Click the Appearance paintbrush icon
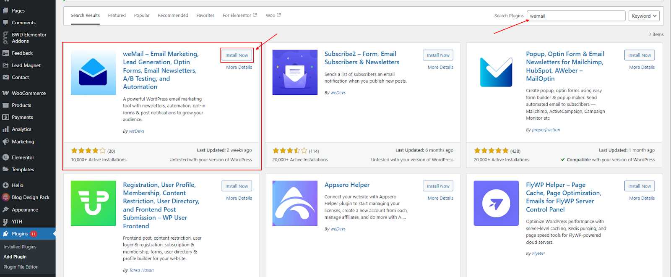671x277 pixels. pyautogui.click(x=5, y=210)
